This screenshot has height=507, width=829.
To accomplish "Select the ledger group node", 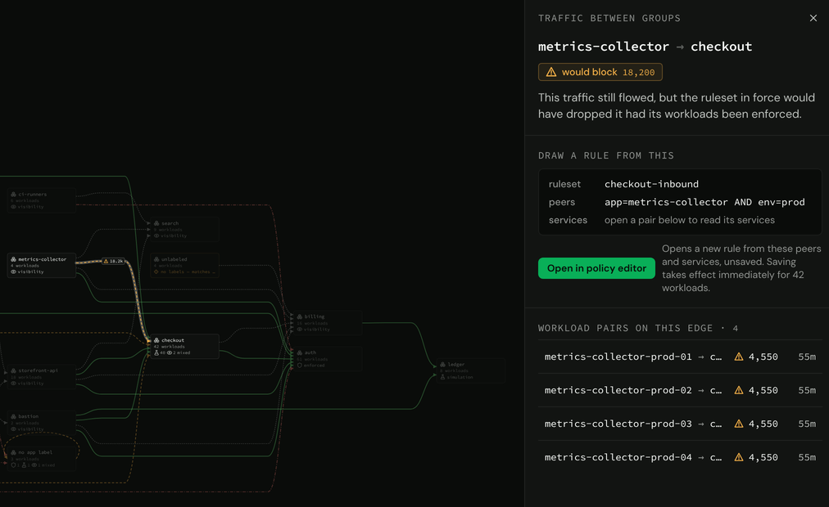I will [x=471, y=370].
